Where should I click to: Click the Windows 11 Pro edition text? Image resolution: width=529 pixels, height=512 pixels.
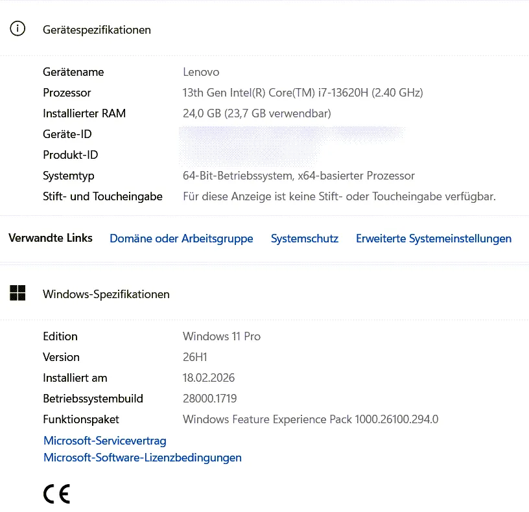click(x=222, y=336)
